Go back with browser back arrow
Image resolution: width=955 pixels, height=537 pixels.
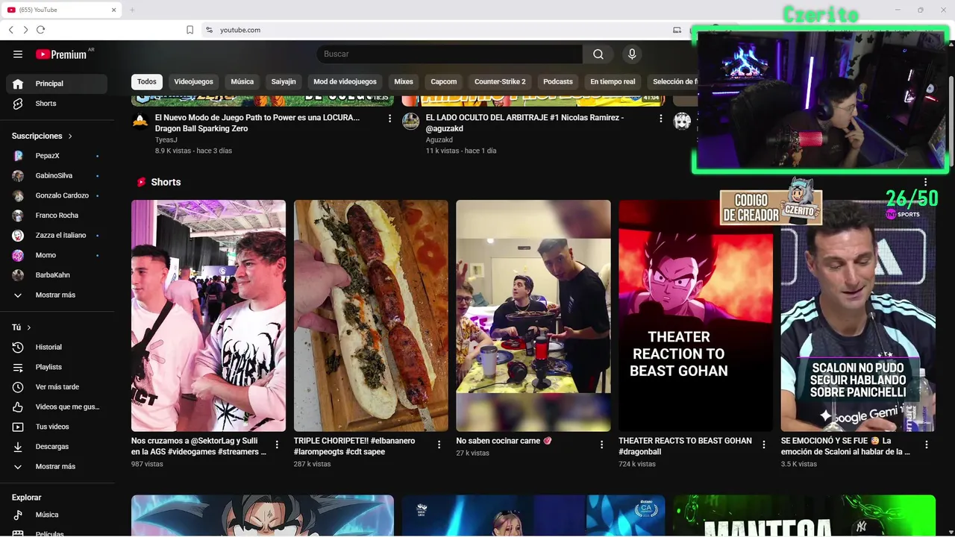pyautogui.click(x=11, y=30)
